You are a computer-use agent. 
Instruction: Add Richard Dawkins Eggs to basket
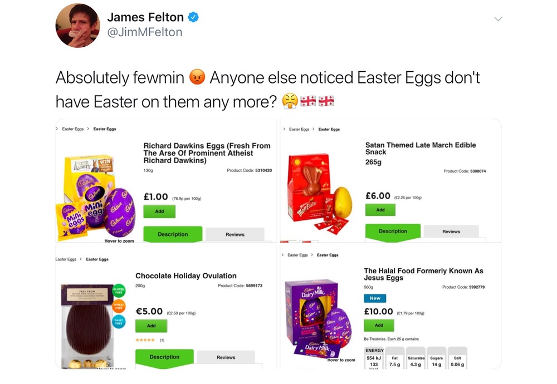159,211
